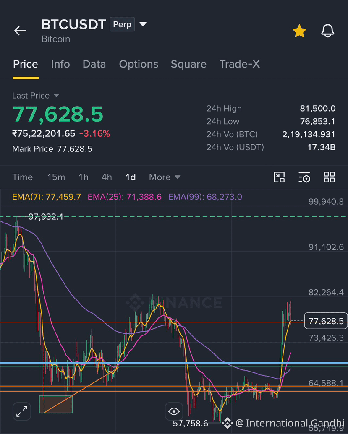Select the 15m chart interval

56,177
